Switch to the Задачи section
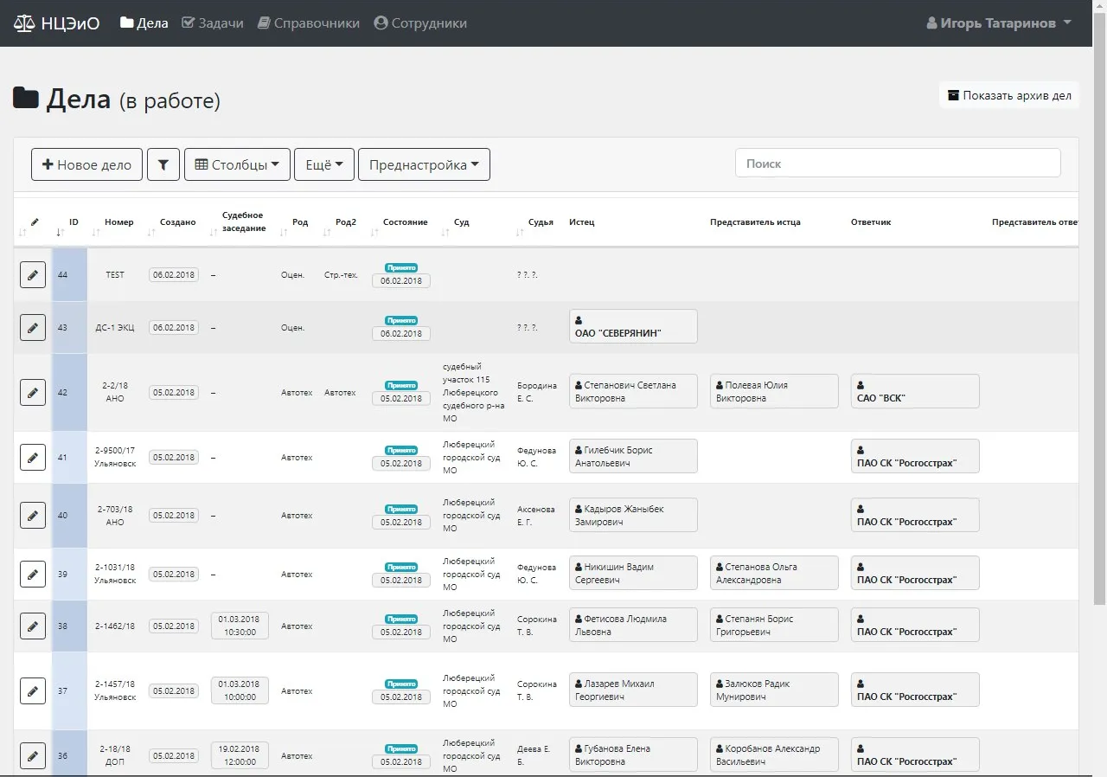The image size is (1107, 777). (x=213, y=23)
